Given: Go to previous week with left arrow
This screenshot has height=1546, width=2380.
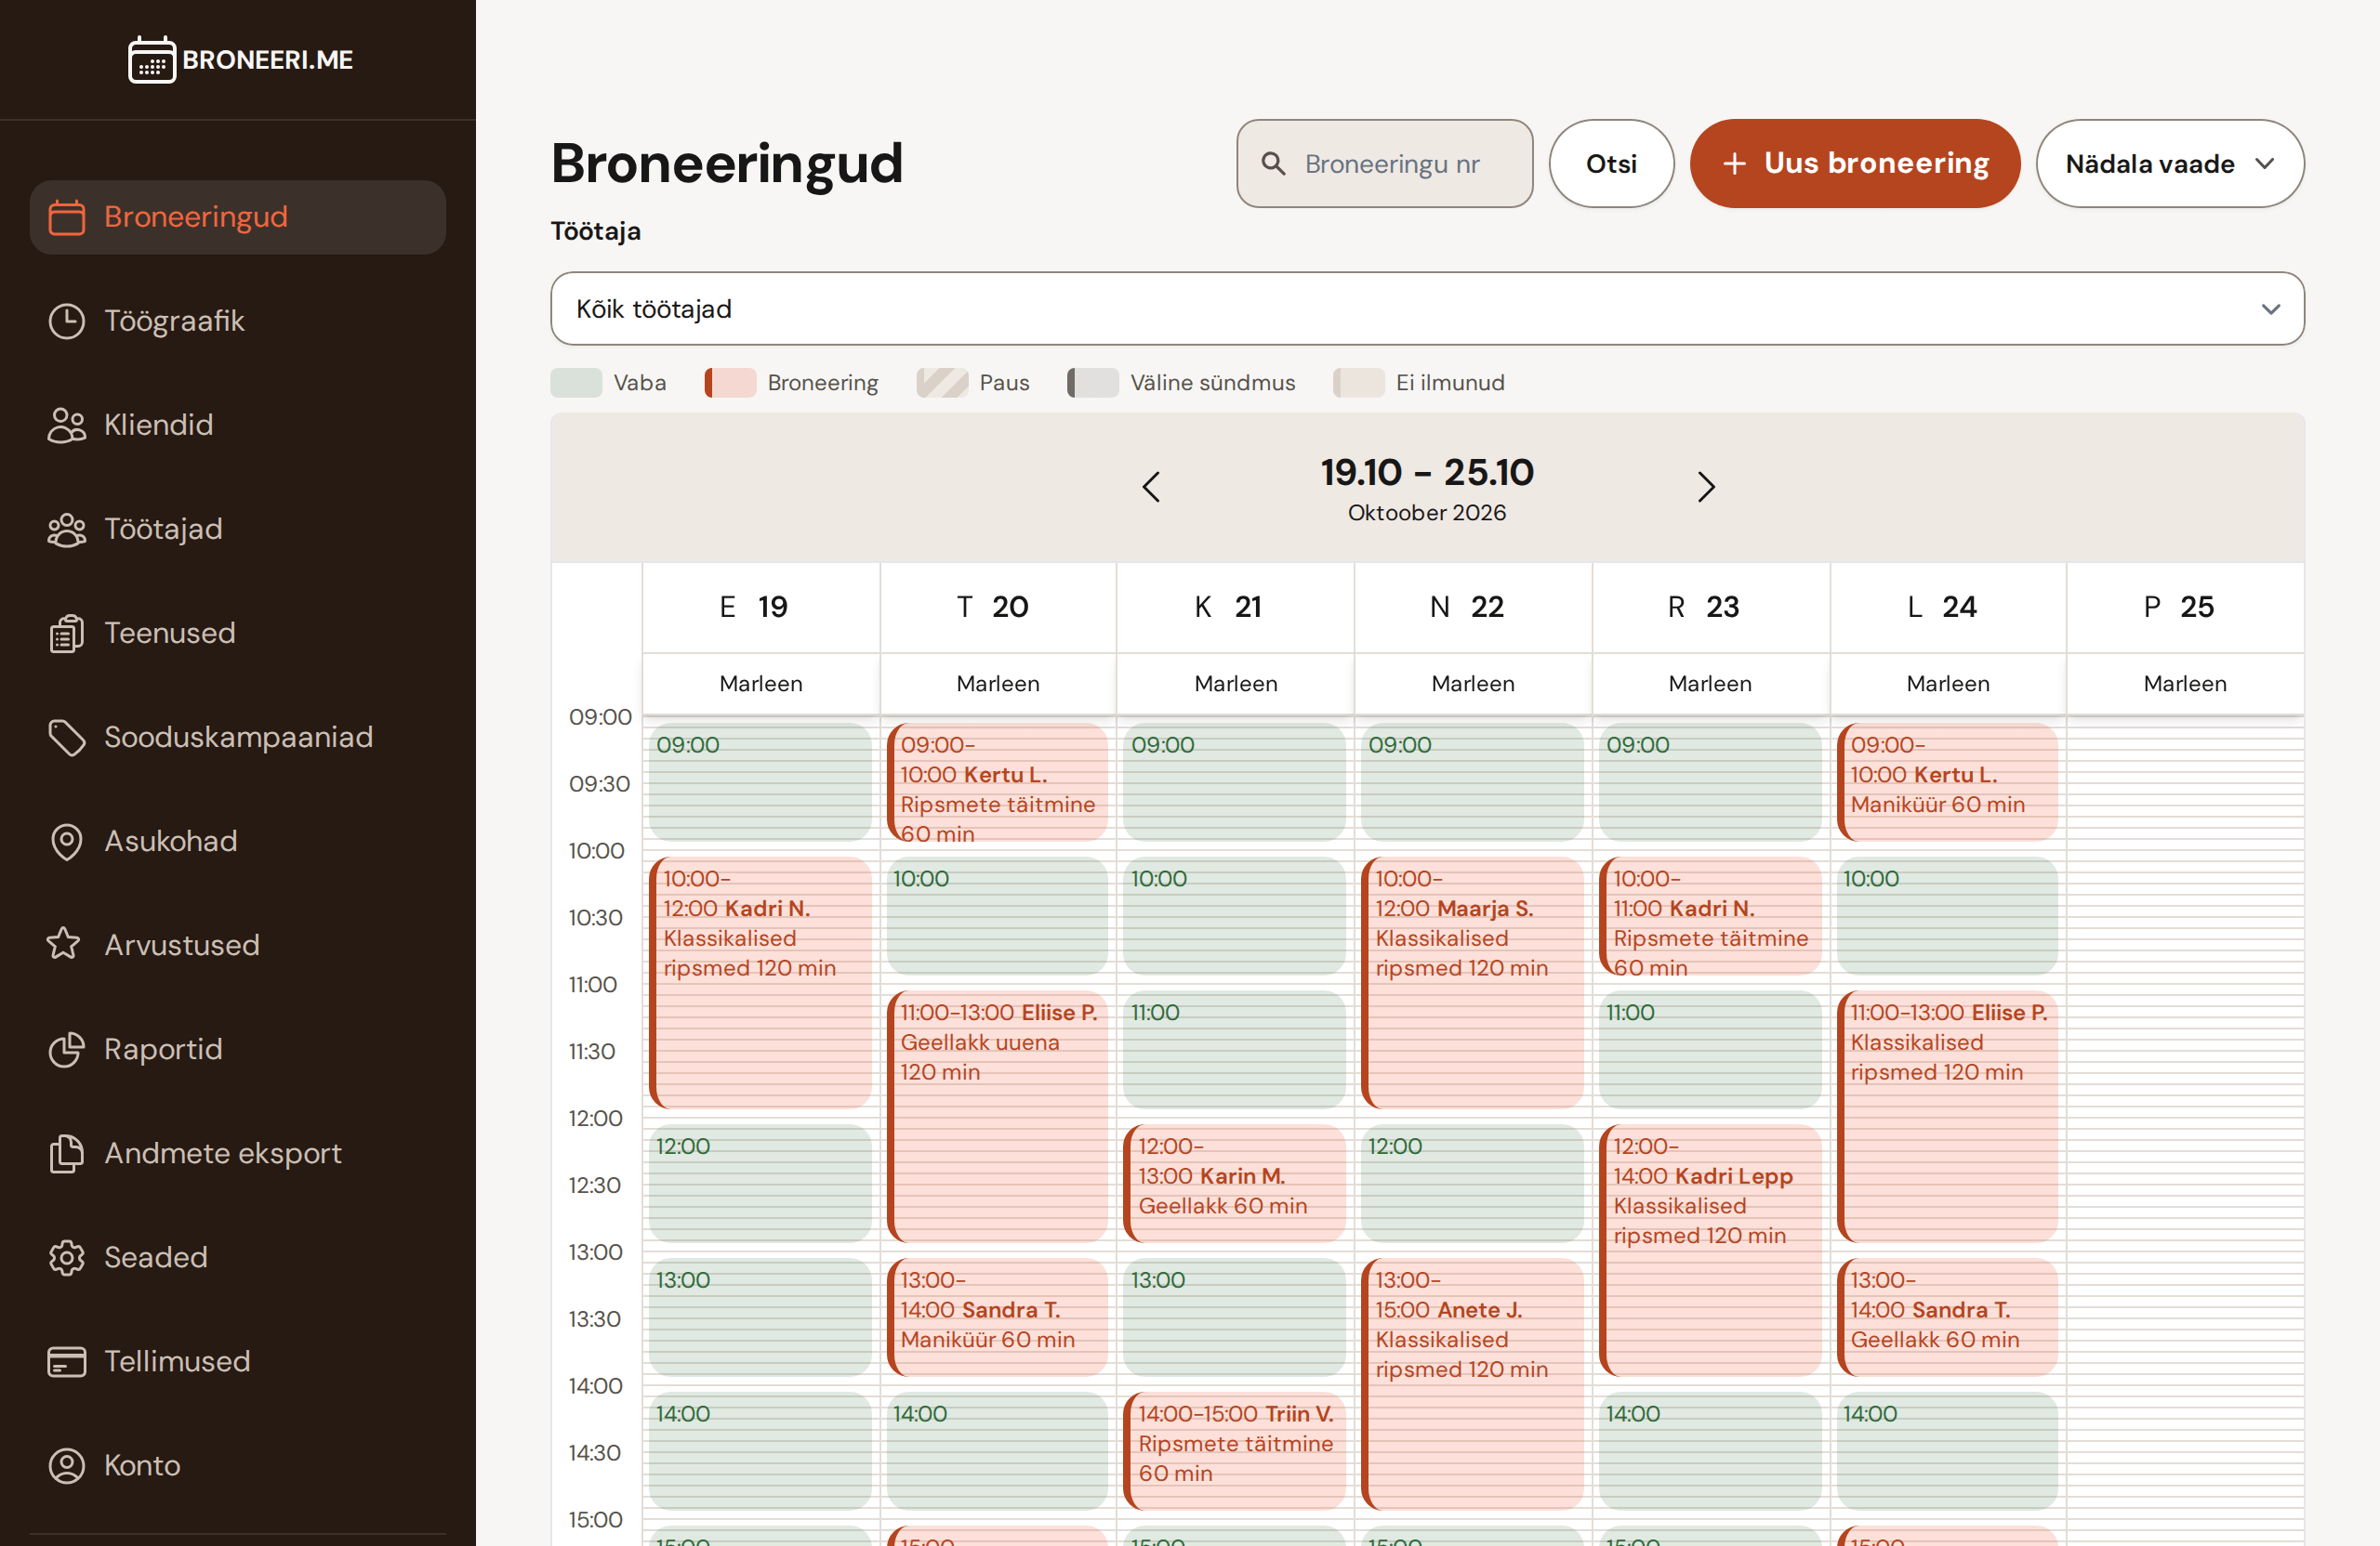Looking at the screenshot, I should pyautogui.click(x=1151, y=488).
